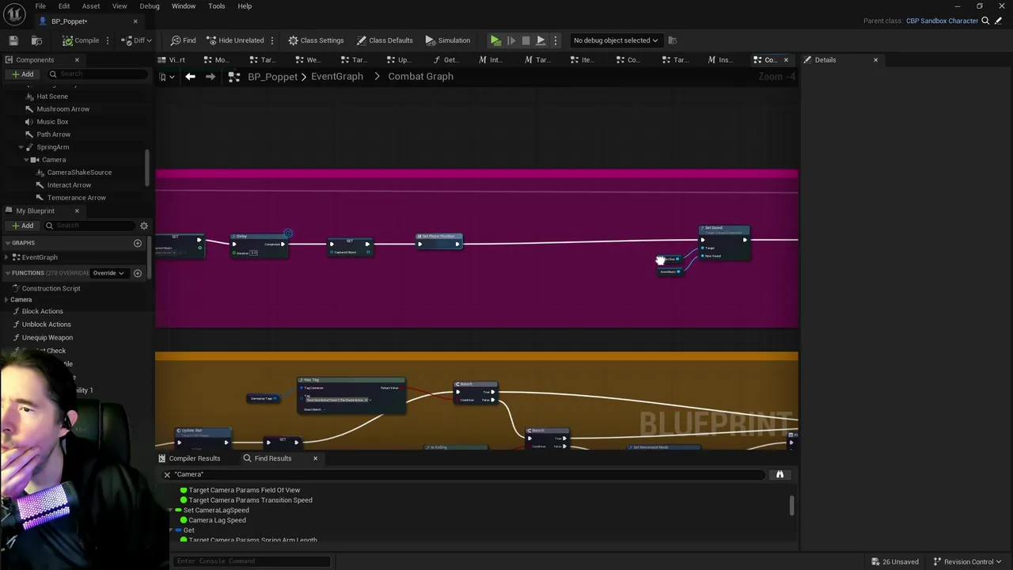Compile the blueprint
This screenshot has width=1013, height=570.
81,40
